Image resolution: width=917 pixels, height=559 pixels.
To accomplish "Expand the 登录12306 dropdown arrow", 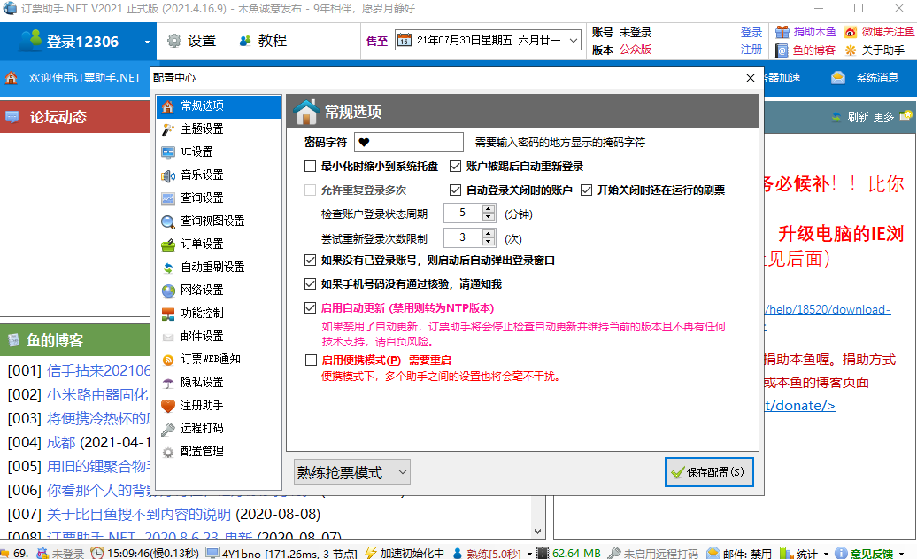I will click(148, 40).
